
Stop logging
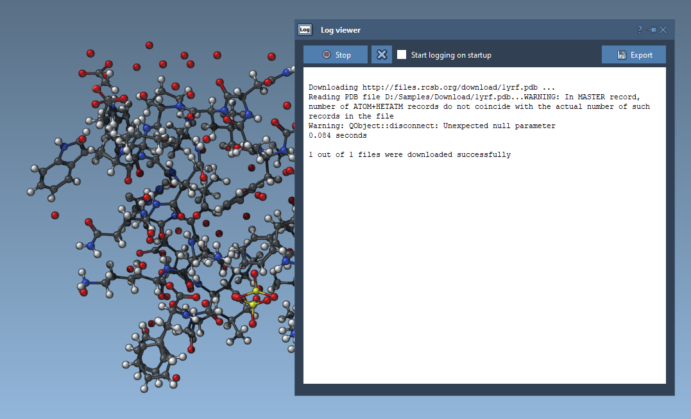(336, 55)
